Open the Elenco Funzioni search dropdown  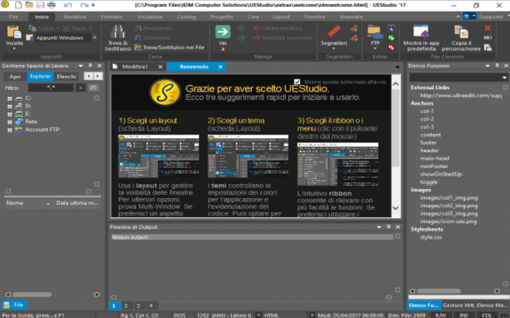[504, 77]
